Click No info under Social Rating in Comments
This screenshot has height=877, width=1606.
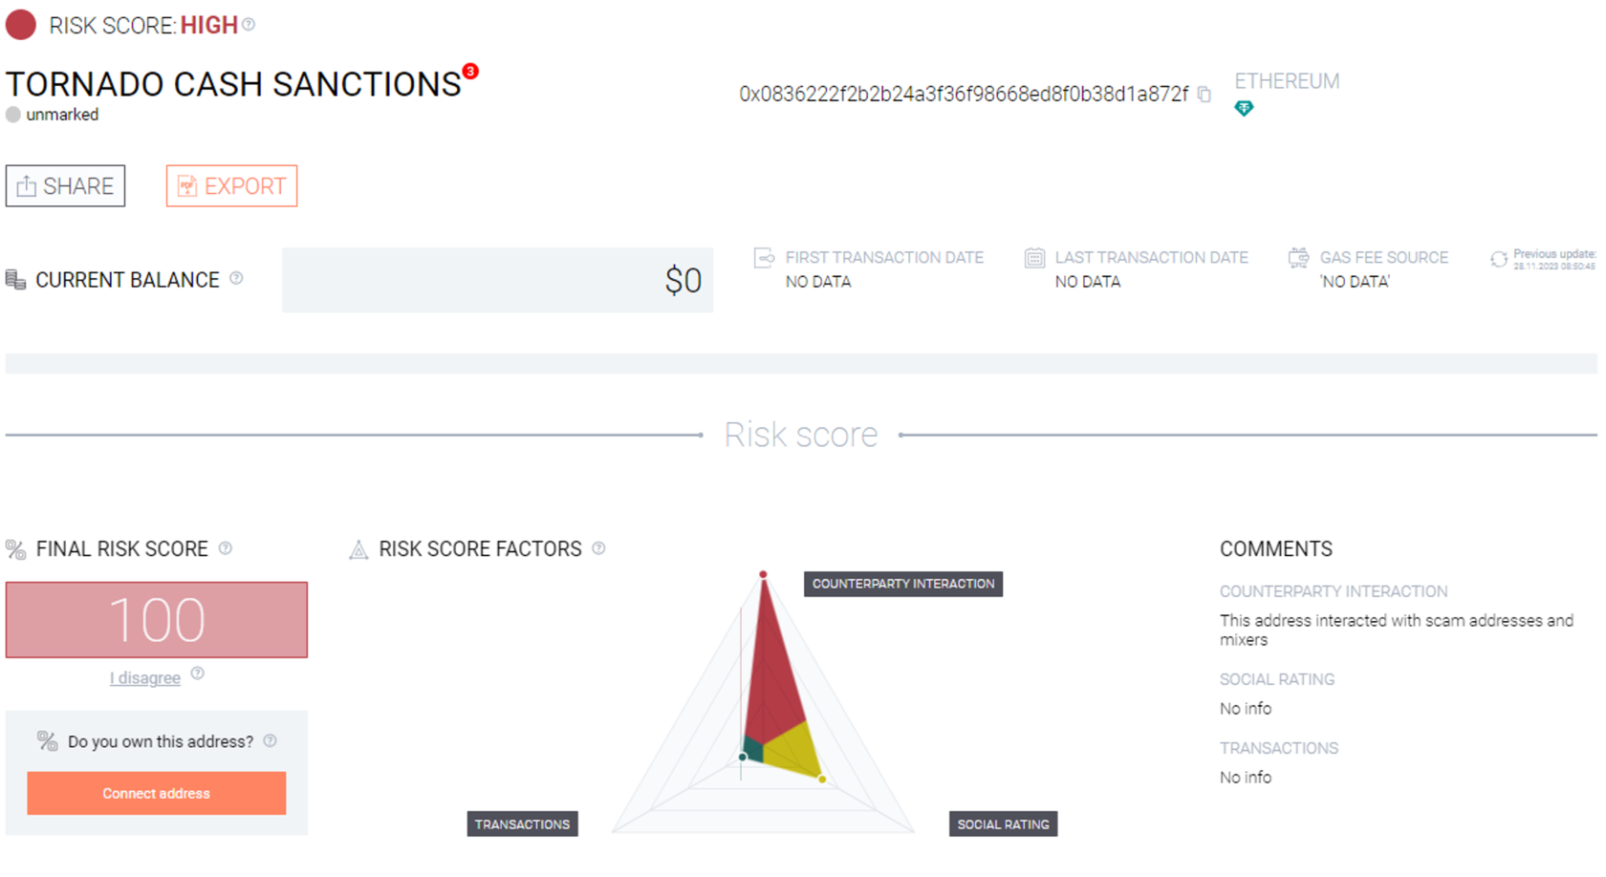coord(1246,709)
